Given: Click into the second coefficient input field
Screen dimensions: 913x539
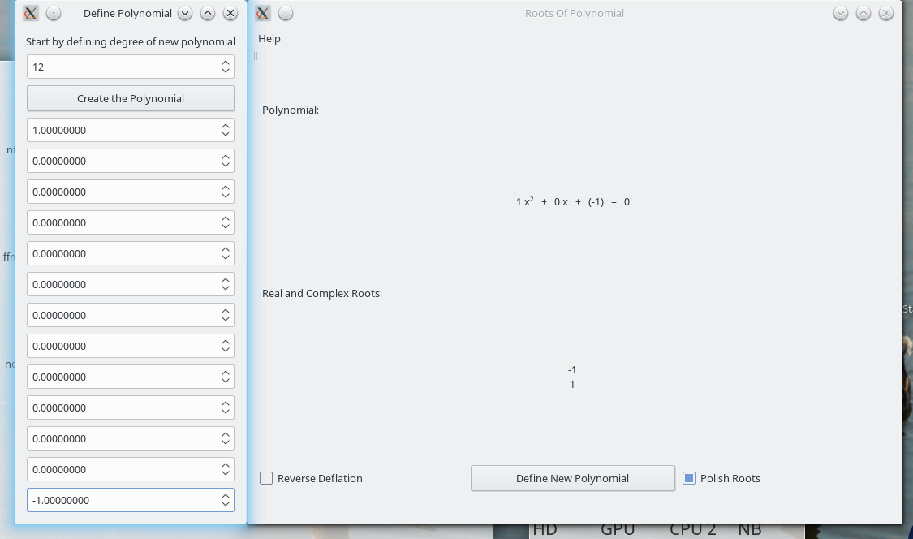Looking at the screenshot, I should 122,161.
